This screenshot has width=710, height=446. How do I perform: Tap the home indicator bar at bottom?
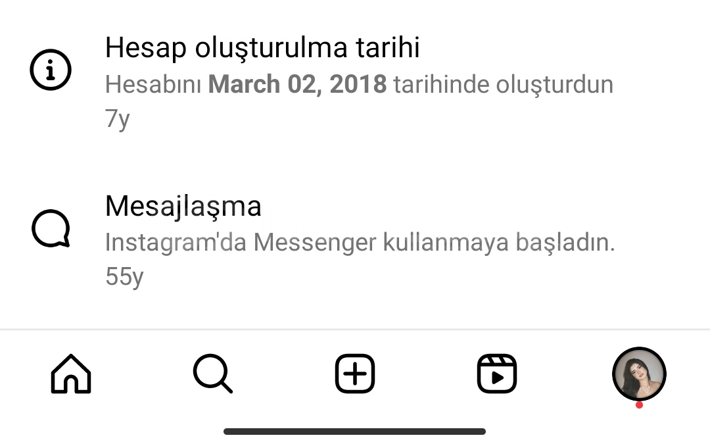pos(354,432)
